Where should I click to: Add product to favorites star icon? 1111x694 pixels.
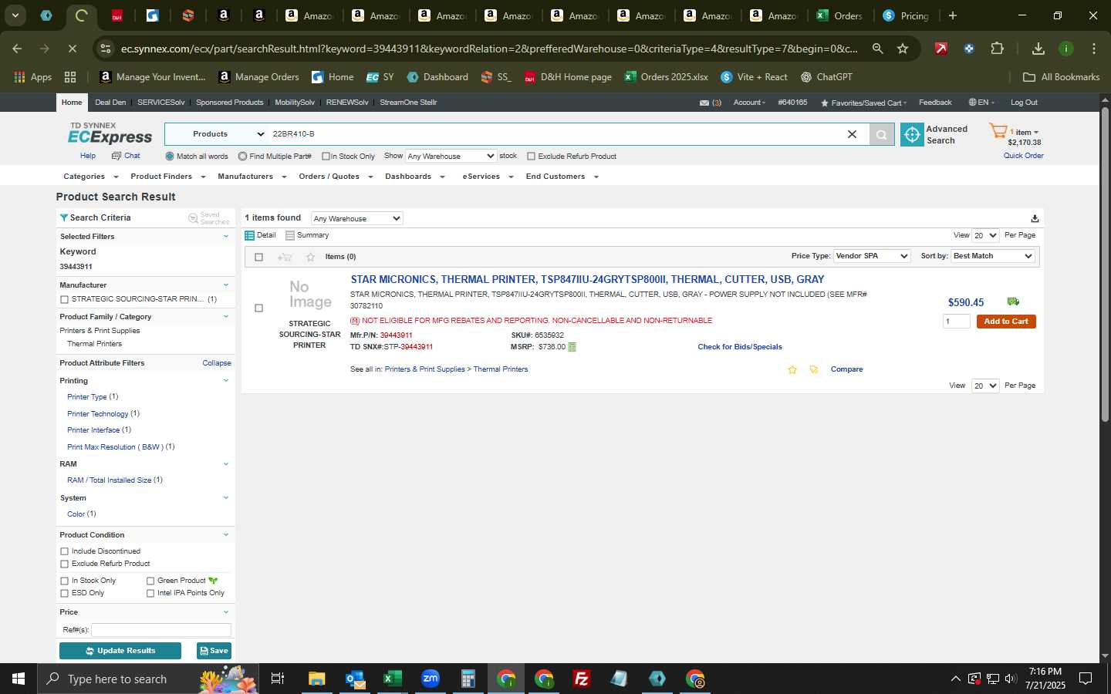click(792, 369)
